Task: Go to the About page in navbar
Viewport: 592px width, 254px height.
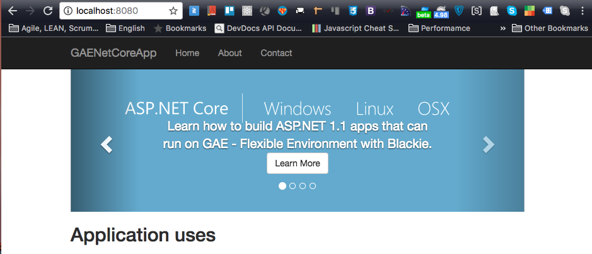Action: click(229, 53)
